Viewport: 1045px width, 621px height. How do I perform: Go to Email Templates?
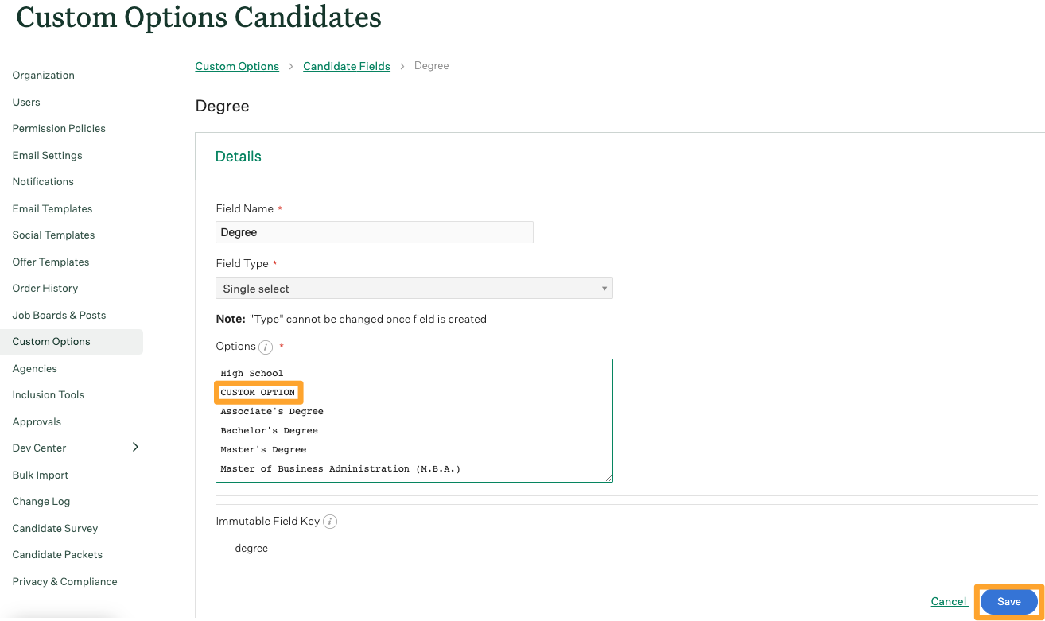[52, 208]
